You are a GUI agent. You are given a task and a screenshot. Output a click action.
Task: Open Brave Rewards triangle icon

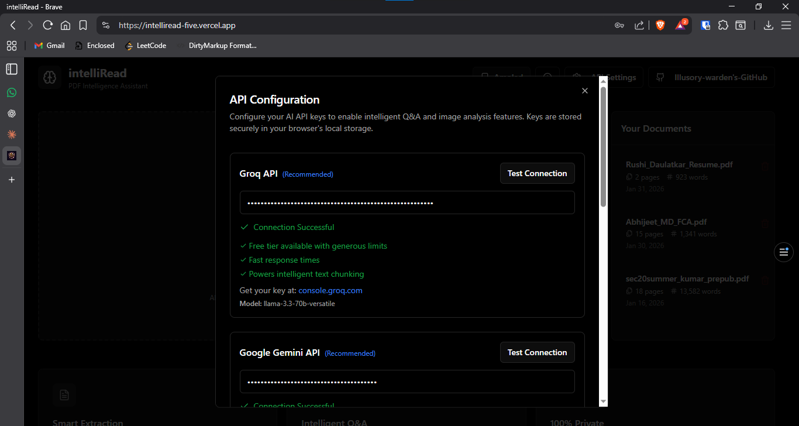click(x=680, y=25)
